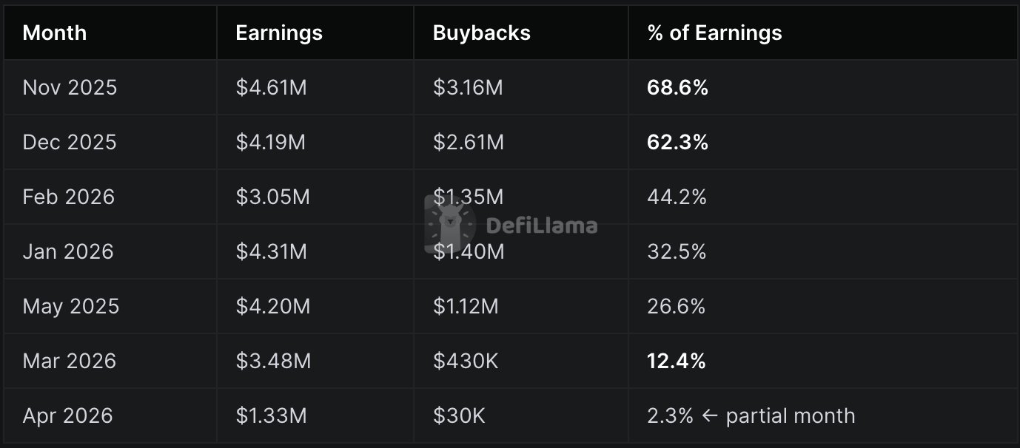Click the $4.61M earnings value
Screen dimensions: 1020x448
pos(271,88)
